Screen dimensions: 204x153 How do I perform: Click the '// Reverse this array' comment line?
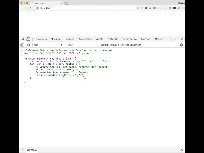click(68, 50)
